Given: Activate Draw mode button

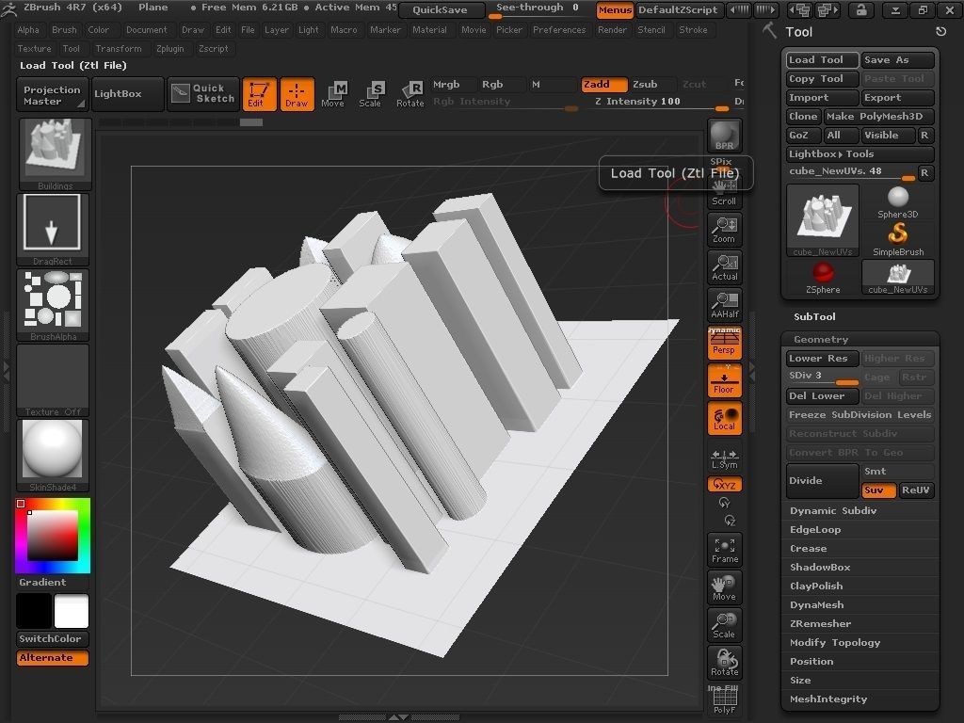Looking at the screenshot, I should tap(297, 94).
